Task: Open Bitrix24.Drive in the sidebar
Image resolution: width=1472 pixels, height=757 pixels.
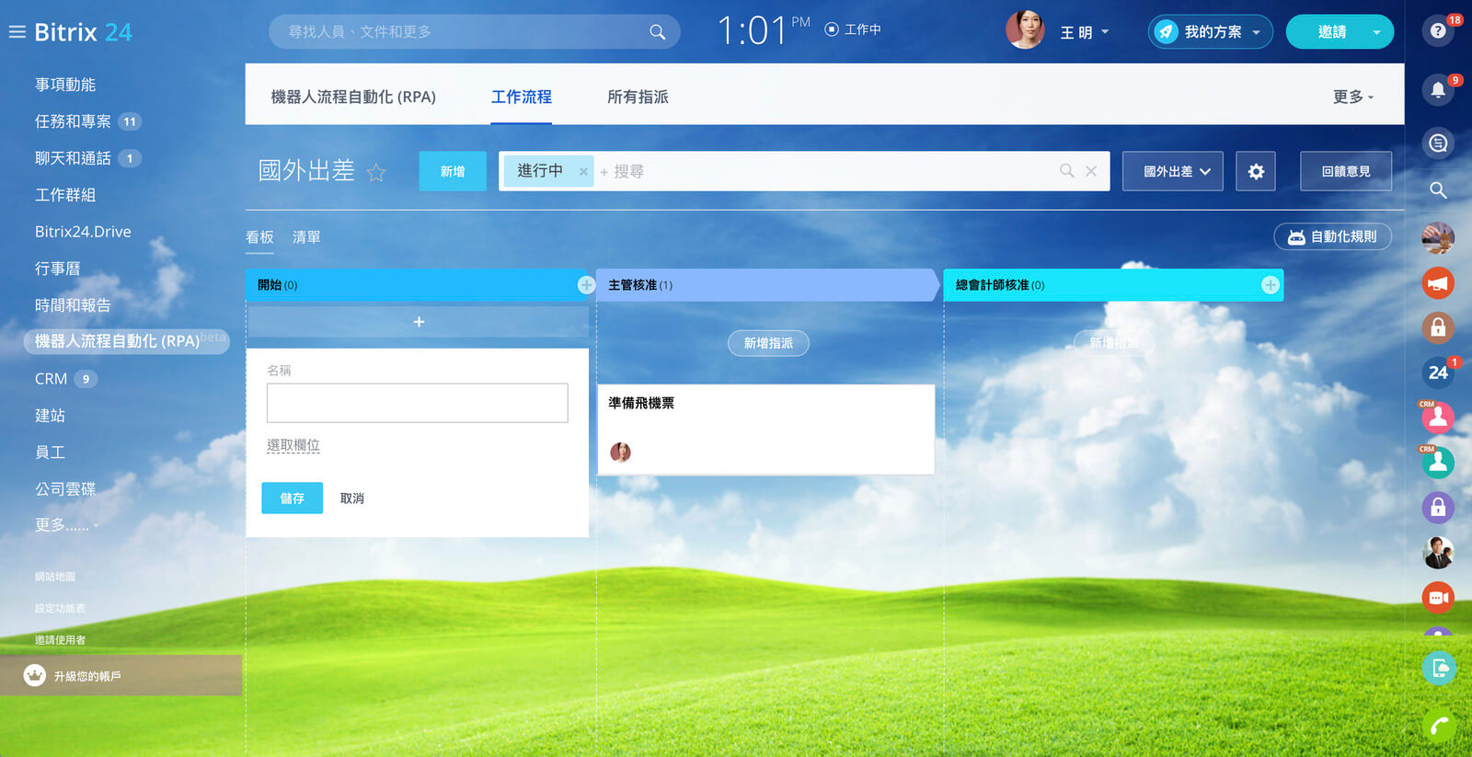Action: [x=83, y=232]
